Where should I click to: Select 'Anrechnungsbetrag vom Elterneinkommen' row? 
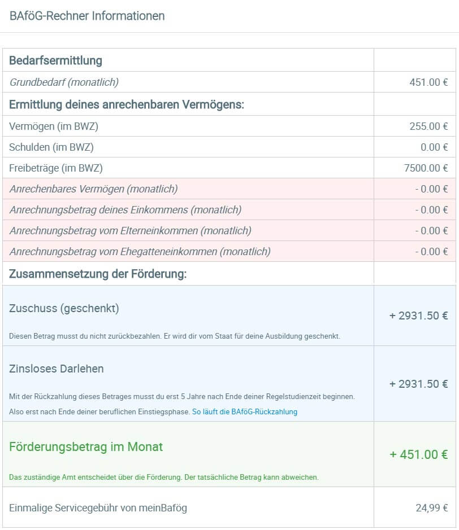tap(130, 231)
